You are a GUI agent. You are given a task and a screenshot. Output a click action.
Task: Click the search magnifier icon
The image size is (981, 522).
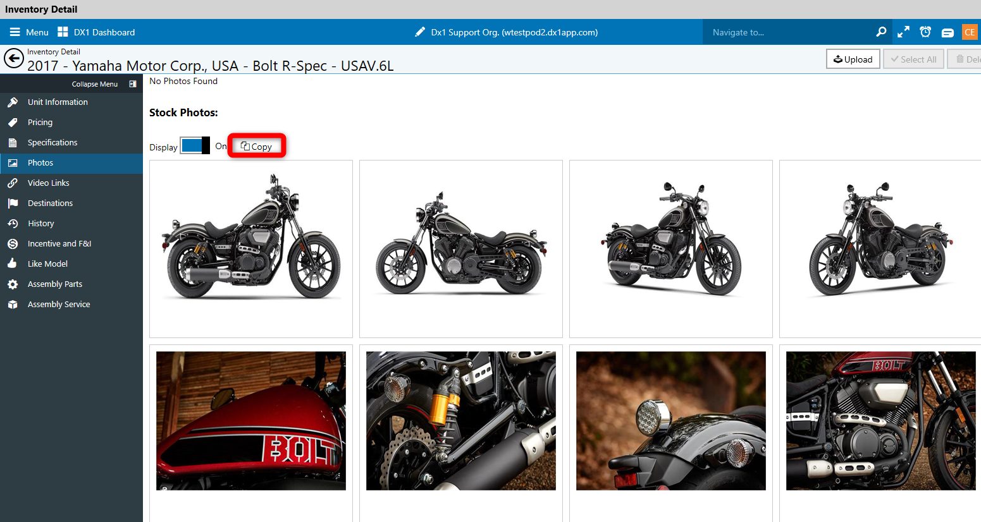pyautogui.click(x=881, y=32)
